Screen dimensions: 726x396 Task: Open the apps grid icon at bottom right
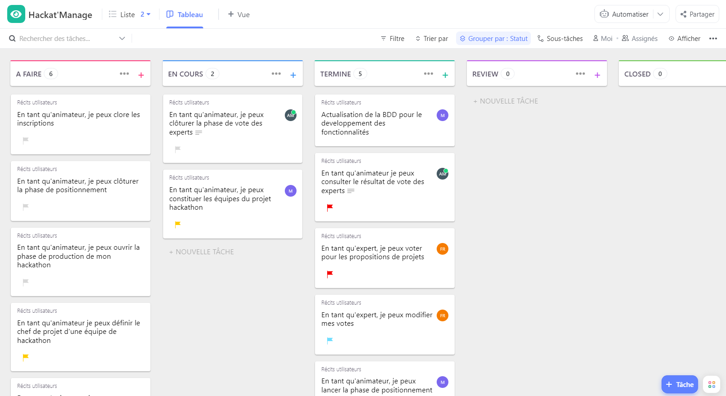tap(712, 384)
